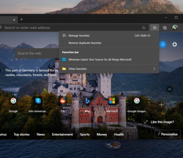
Task: Switch to Top stories feed tab
Action: (x=22, y=134)
